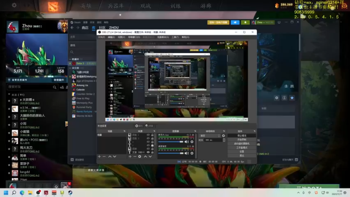
Task: Open source Filters in OBS toolbar
Action: [149, 126]
